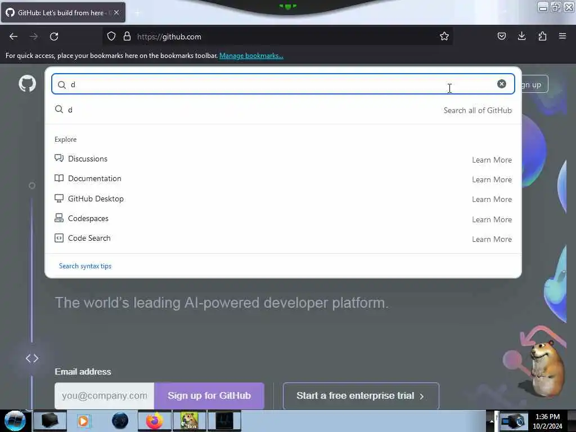The image size is (576, 432).
Task: Click the Save to Pocket icon
Action: coord(501,36)
